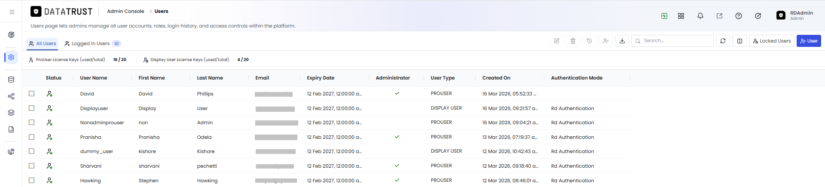Open the target icon in the sidebar
Image resolution: width=825 pixels, height=187 pixels.
(x=11, y=35)
